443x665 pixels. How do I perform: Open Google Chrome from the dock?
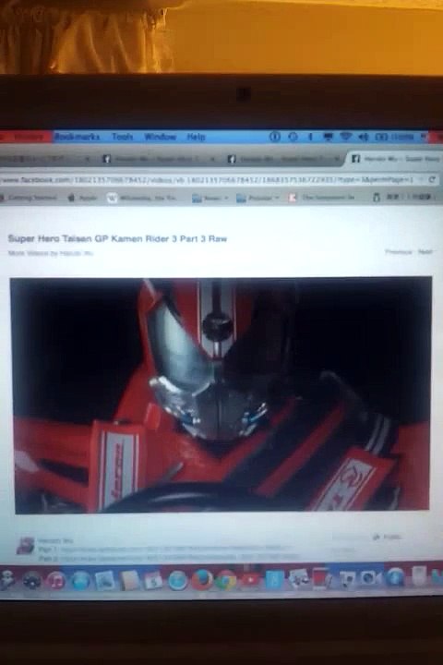226,580
